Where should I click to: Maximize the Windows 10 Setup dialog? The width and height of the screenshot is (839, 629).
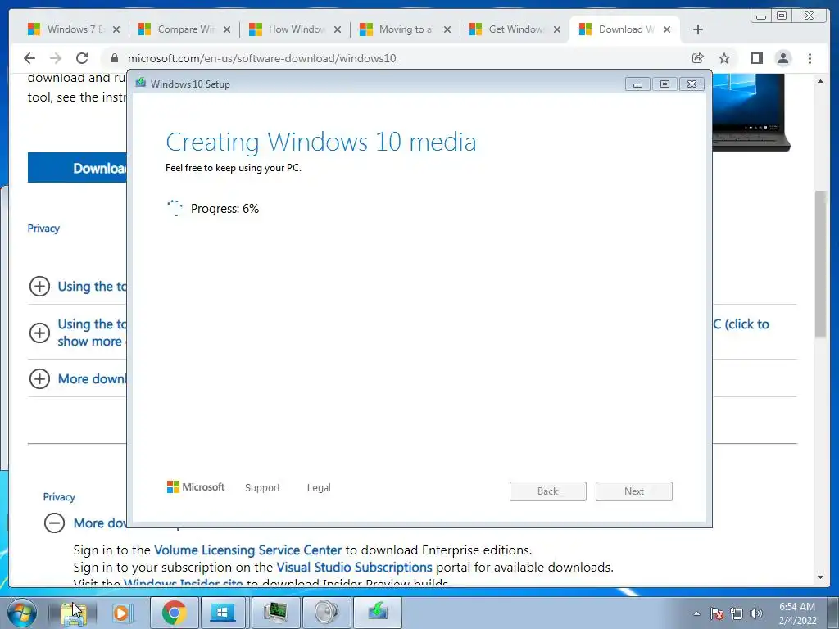click(x=664, y=84)
